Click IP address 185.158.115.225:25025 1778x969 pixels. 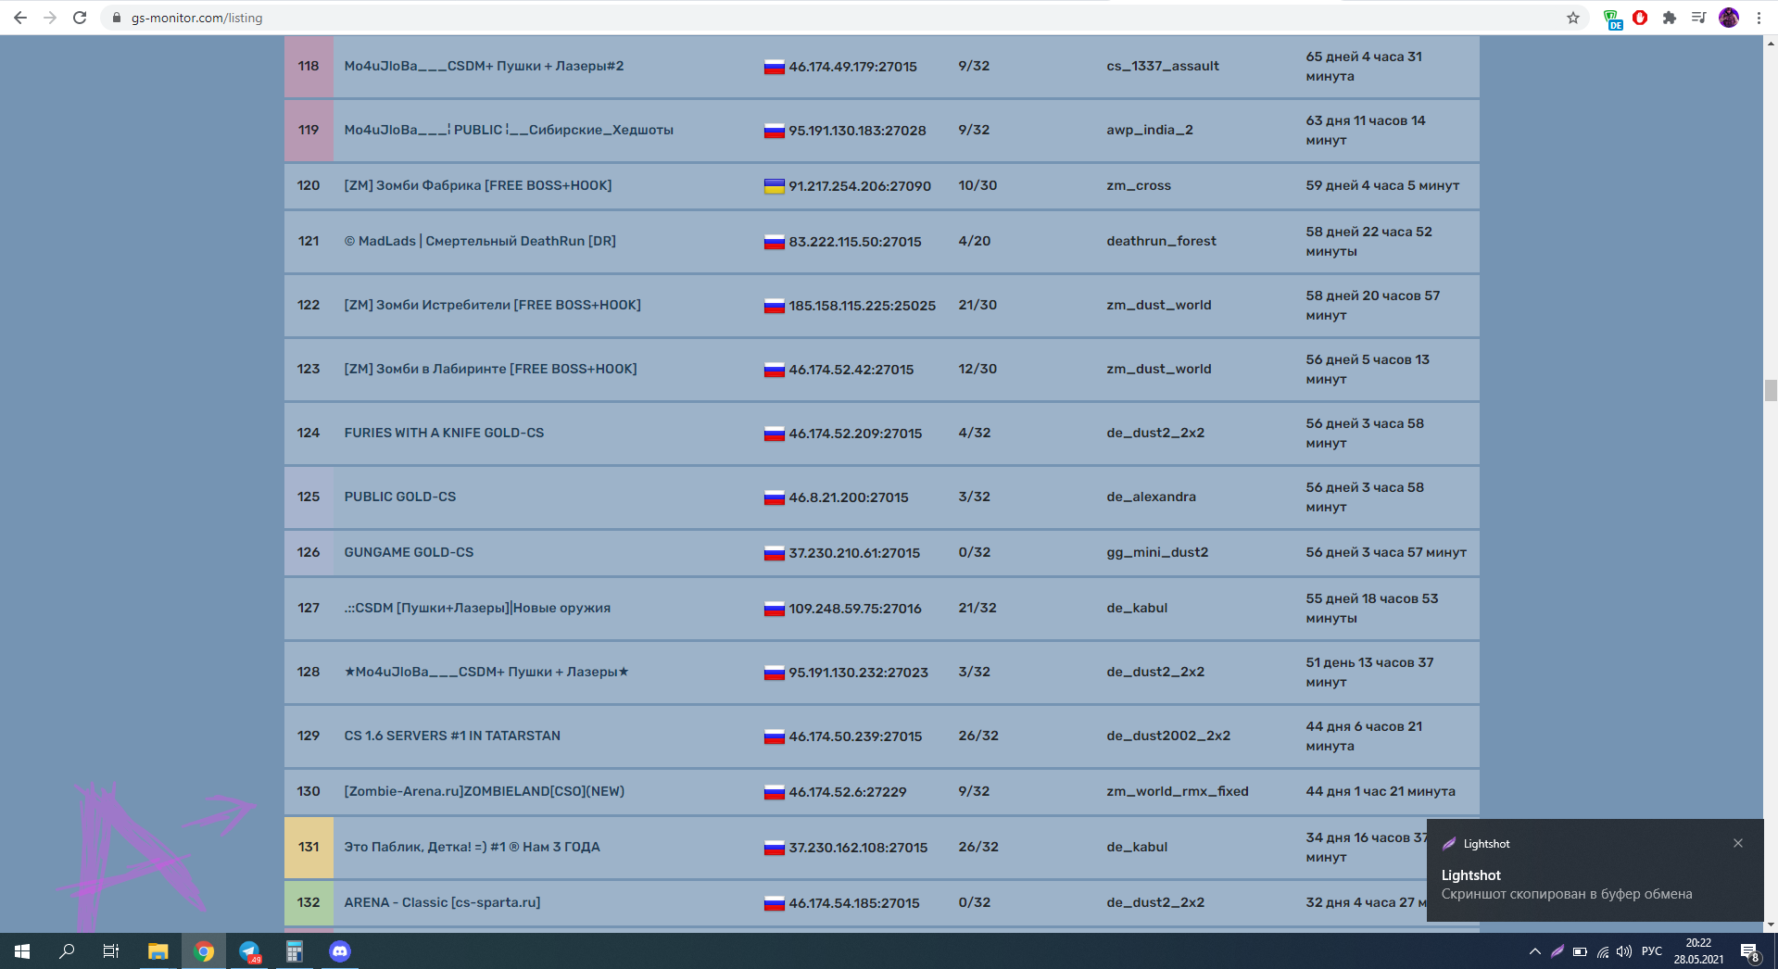pos(862,306)
